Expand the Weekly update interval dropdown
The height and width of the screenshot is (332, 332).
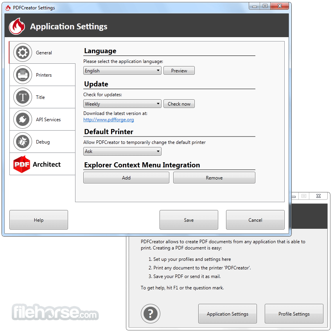pos(122,104)
